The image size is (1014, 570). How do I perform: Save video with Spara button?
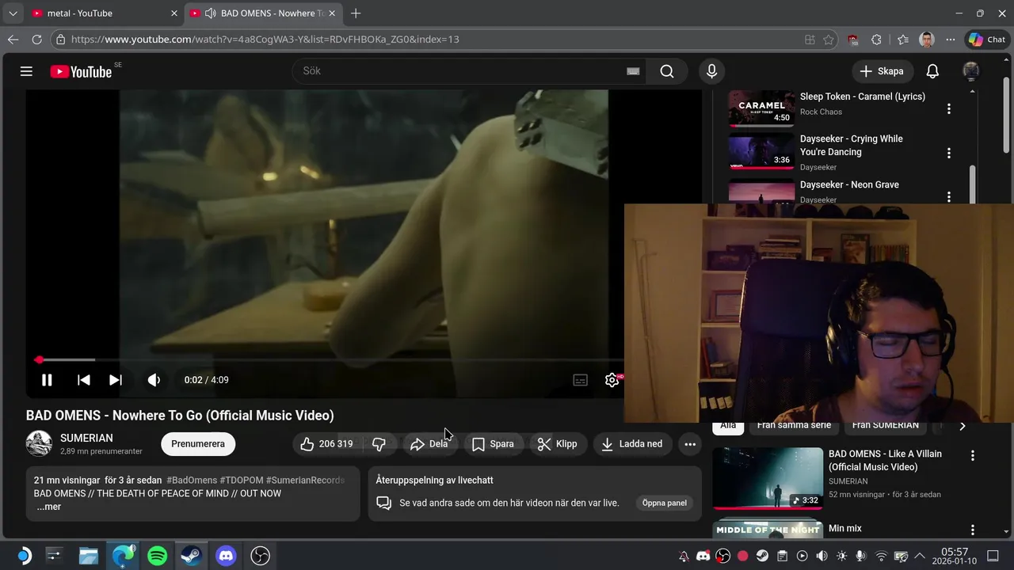[493, 444]
